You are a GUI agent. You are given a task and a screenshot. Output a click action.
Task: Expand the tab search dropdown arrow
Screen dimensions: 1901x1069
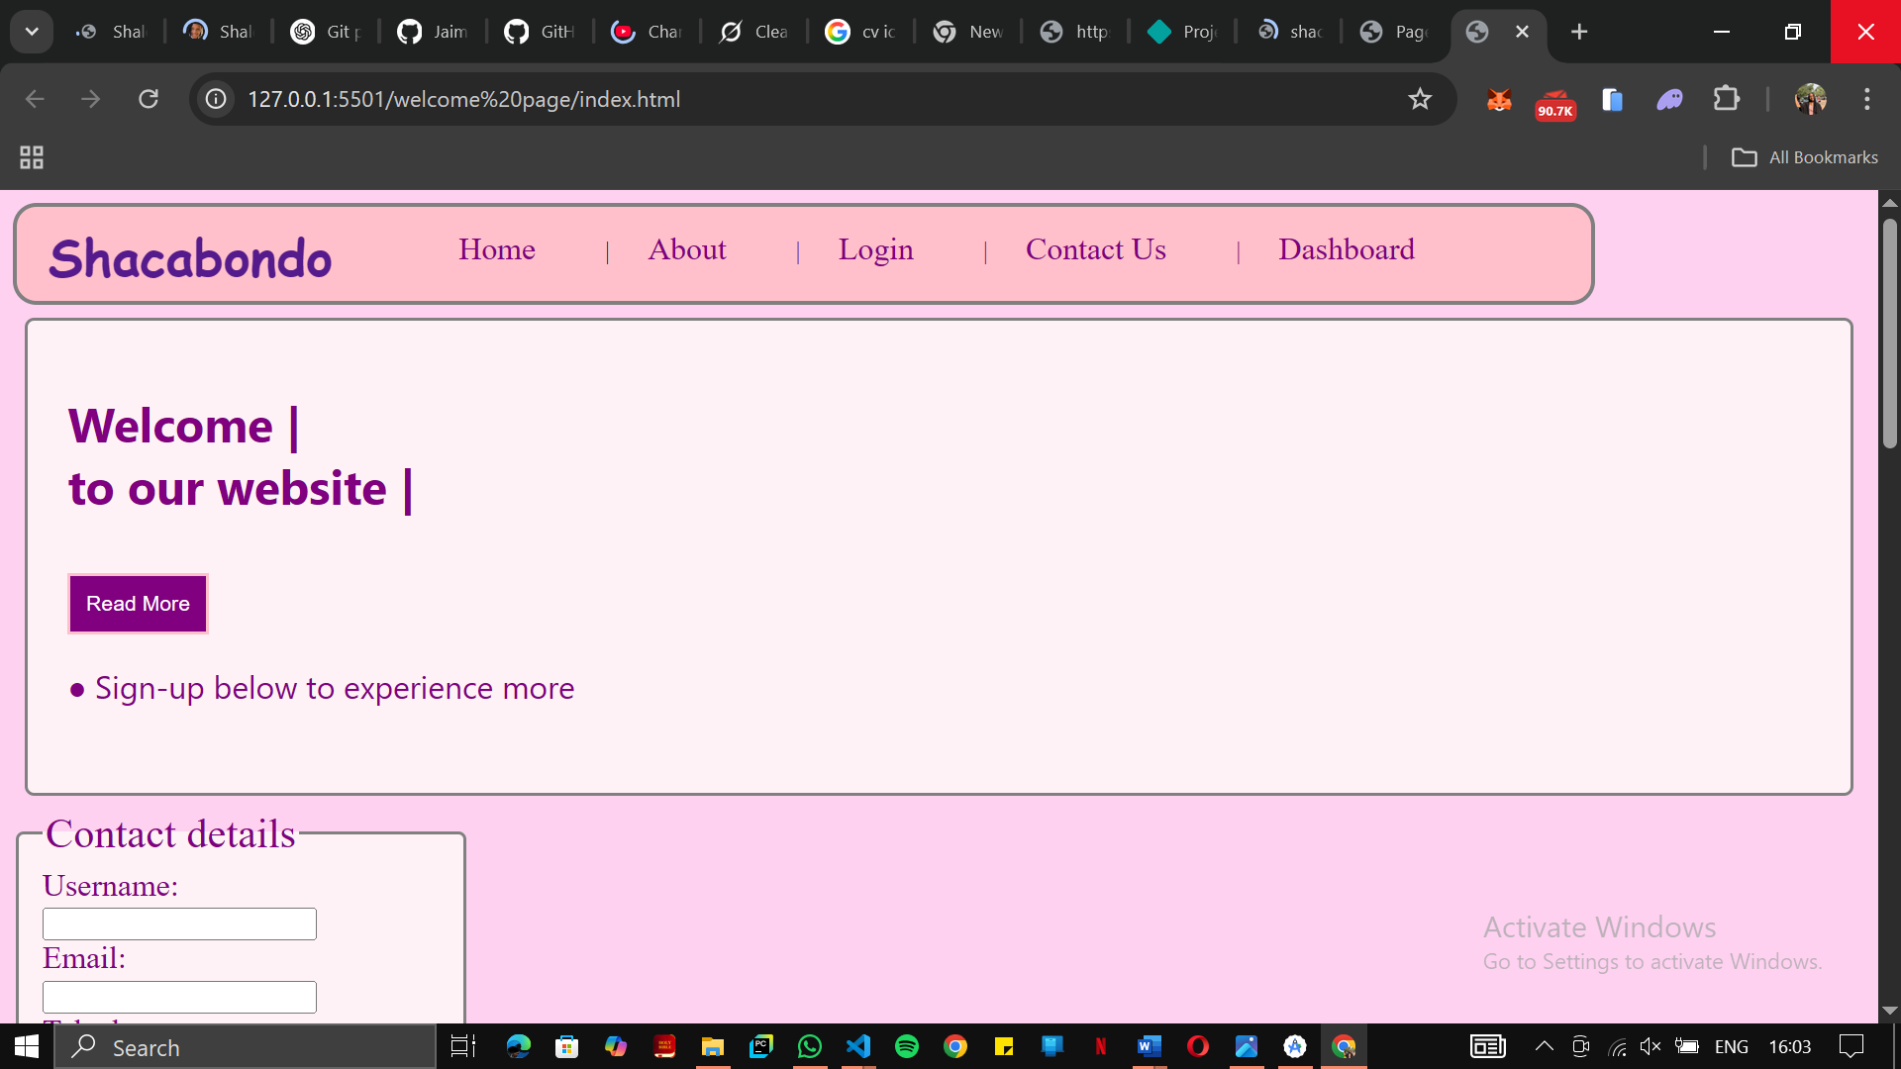pos(32,32)
